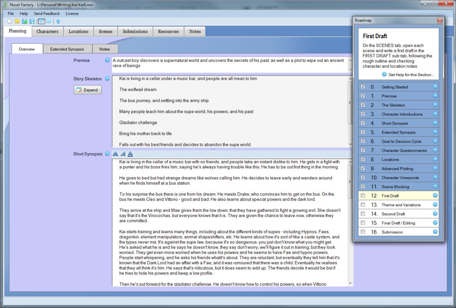This screenshot has width=456, height=308.
Task: Click the Save icon
Action: tap(32, 21)
